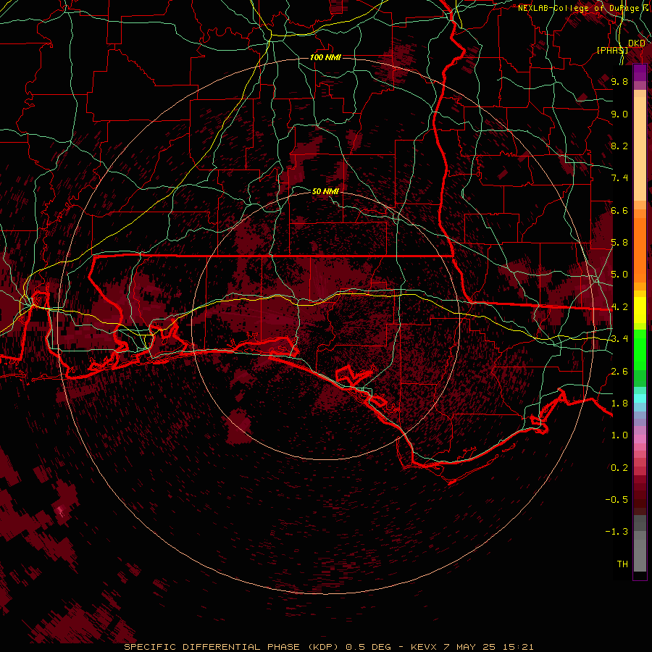
Task: Click the peach band of the color bar
Action: [x=640, y=149]
